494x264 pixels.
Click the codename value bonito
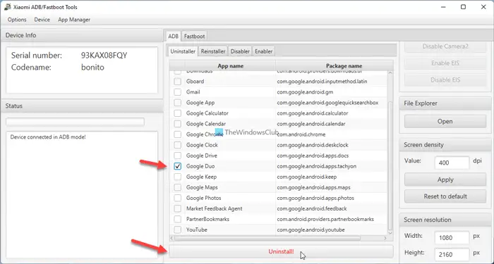pos(92,68)
